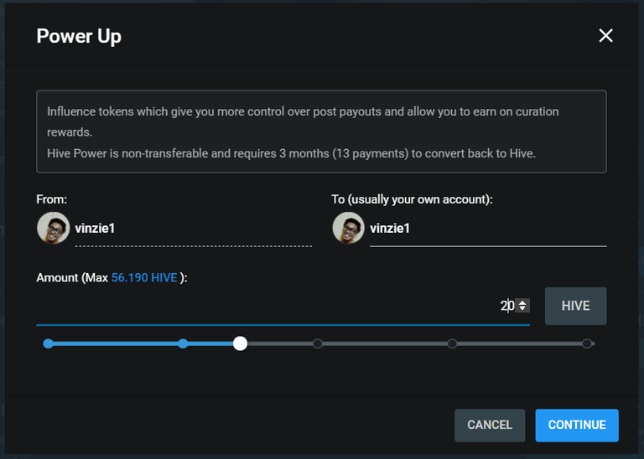Viewport: 644px width, 459px height.
Task: Click the To account name input field
Action: [x=488, y=229]
